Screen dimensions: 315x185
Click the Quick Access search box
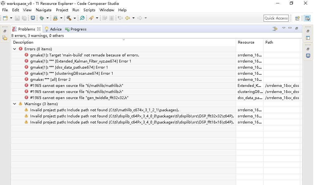(276, 18)
